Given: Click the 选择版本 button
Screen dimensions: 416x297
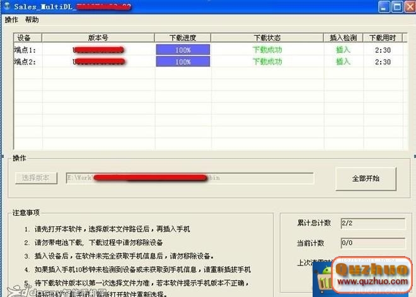Looking at the screenshot, I should coord(36,178).
